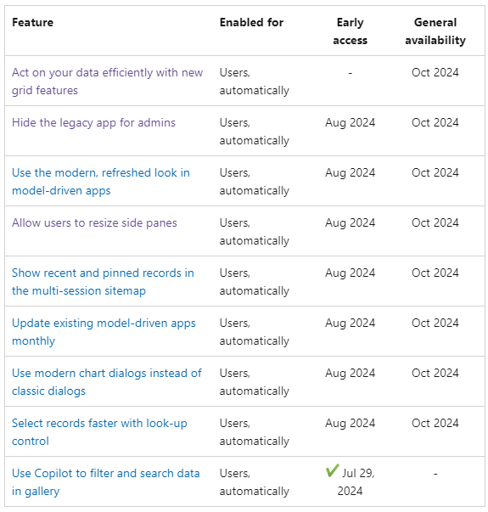The image size is (488, 512).
Task: Click Early access dash in grid features row
Action: pos(350,73)
